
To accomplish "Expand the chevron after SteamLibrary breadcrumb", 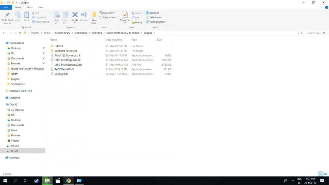I will coord(72,33).
